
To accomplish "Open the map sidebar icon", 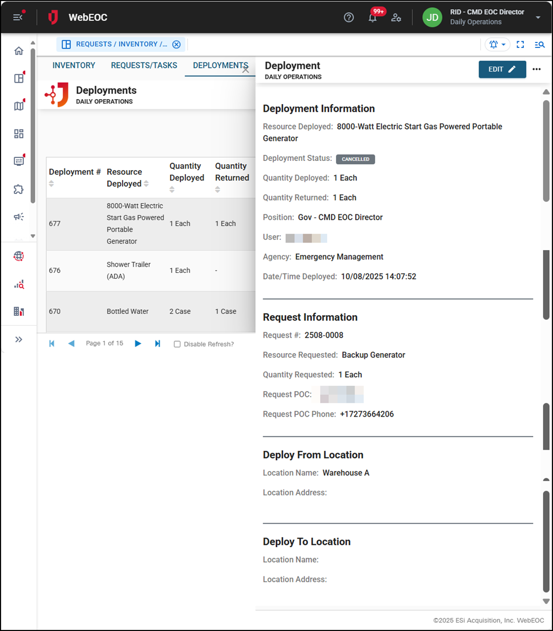I will (19, 105).
